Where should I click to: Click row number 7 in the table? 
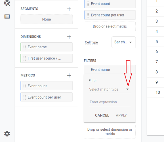pyautogui.click(x=157, y=62)
